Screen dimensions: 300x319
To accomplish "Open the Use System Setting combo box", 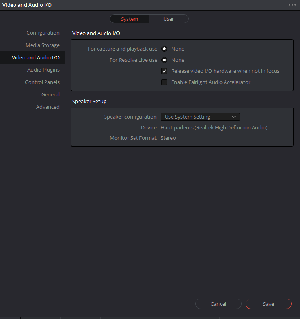I will tap(200, 117).
